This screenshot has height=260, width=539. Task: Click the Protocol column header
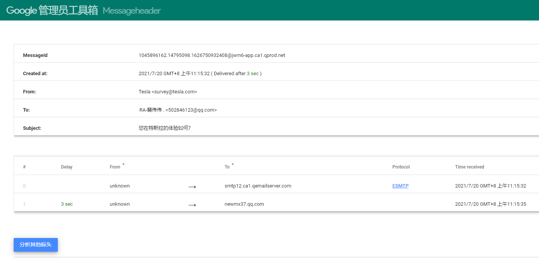coord(401,167)
